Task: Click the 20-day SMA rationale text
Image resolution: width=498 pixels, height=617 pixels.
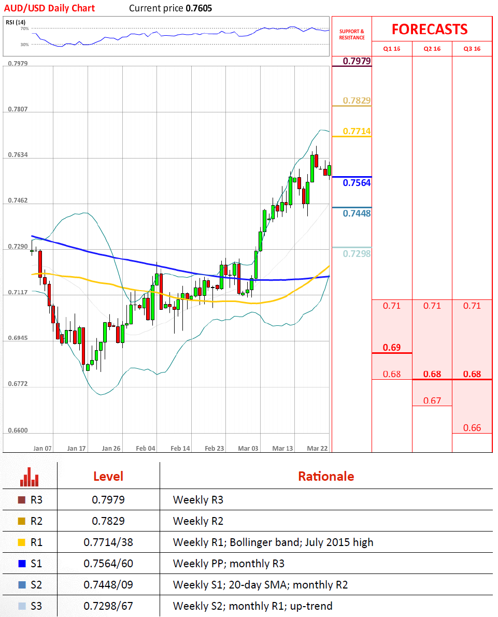Action: [258, 585]
